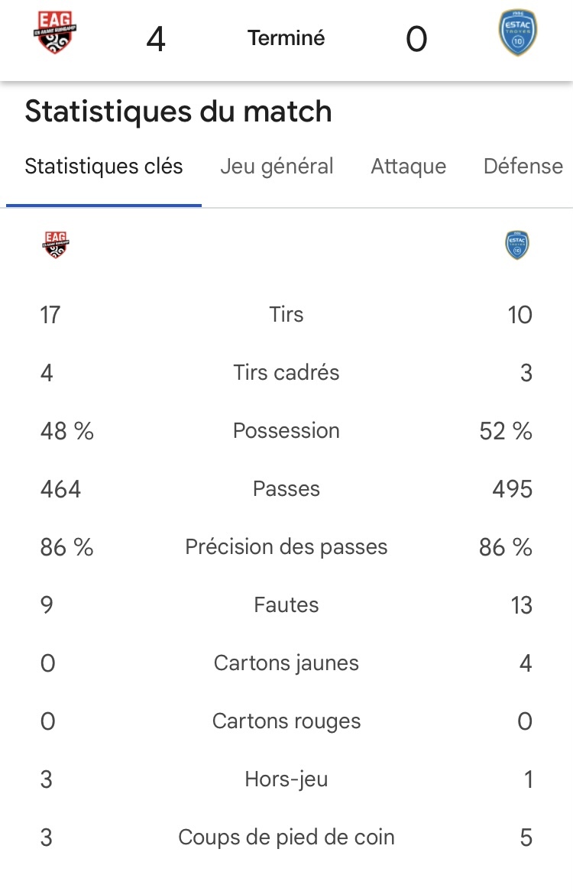The height and width of the screenshot is (891, 573).
Task: Click the Troyes score of 0
Action: coord(416,39)
